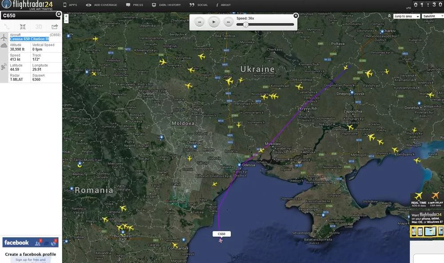
Task: Click the highlighted Cessna 650 Citation III text
Action: coord(29,39)
